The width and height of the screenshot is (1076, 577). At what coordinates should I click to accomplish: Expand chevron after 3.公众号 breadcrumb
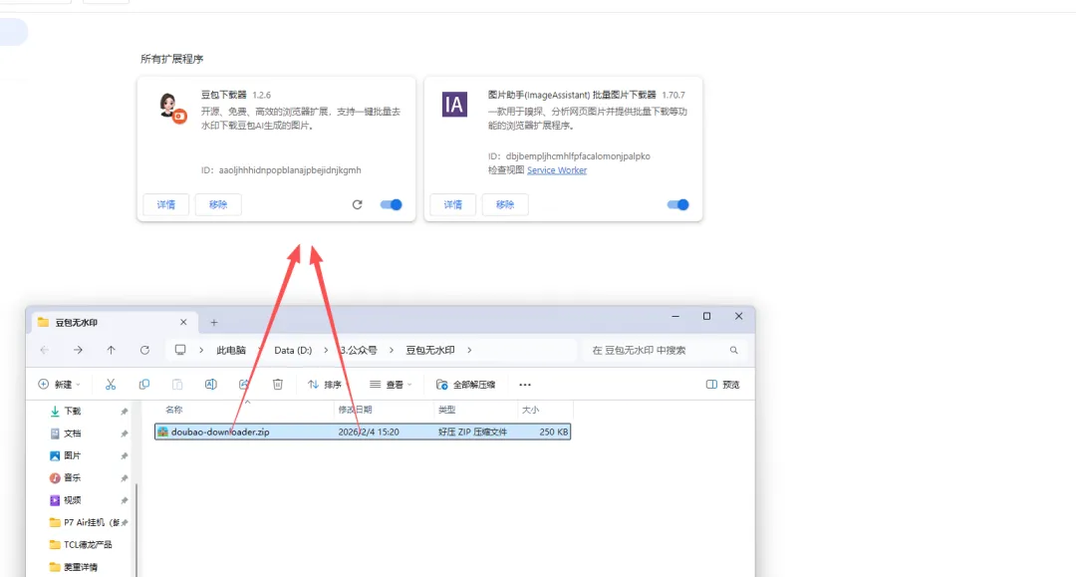pyautogui.click(x=392, y=350)
